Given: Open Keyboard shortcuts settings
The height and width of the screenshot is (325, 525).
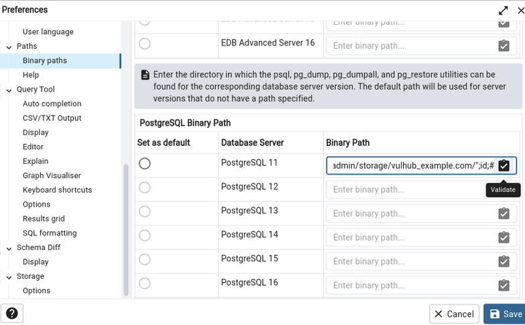Looking at the screenshot, I should 57,190.
